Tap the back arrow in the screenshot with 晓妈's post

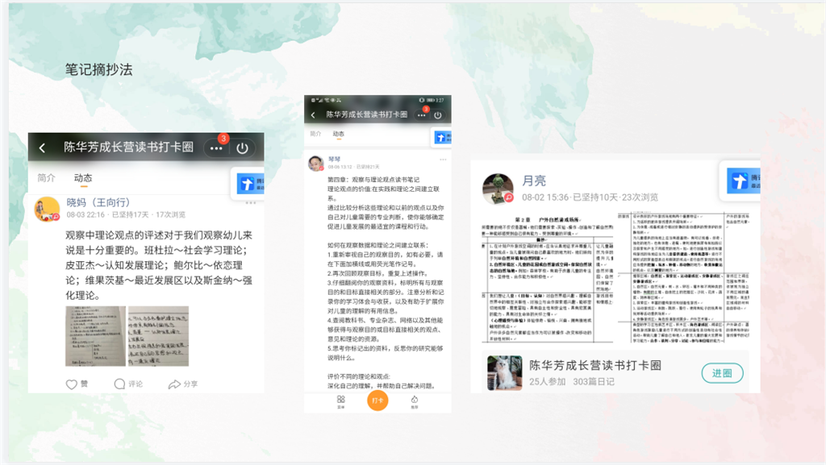tap(42, 148)
